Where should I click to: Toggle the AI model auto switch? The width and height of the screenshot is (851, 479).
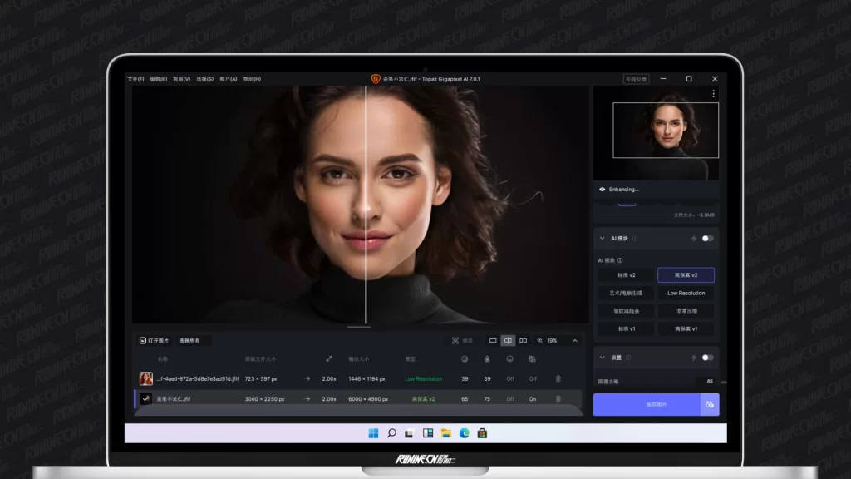[707, 239]
